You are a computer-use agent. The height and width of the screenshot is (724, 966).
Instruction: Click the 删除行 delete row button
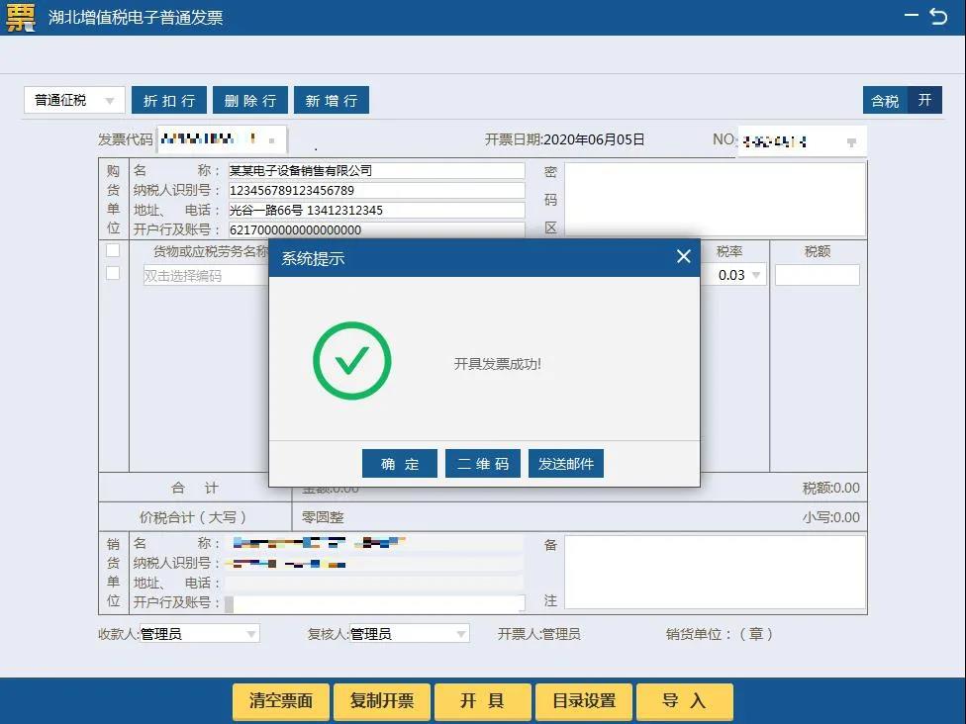click(250, 99)
